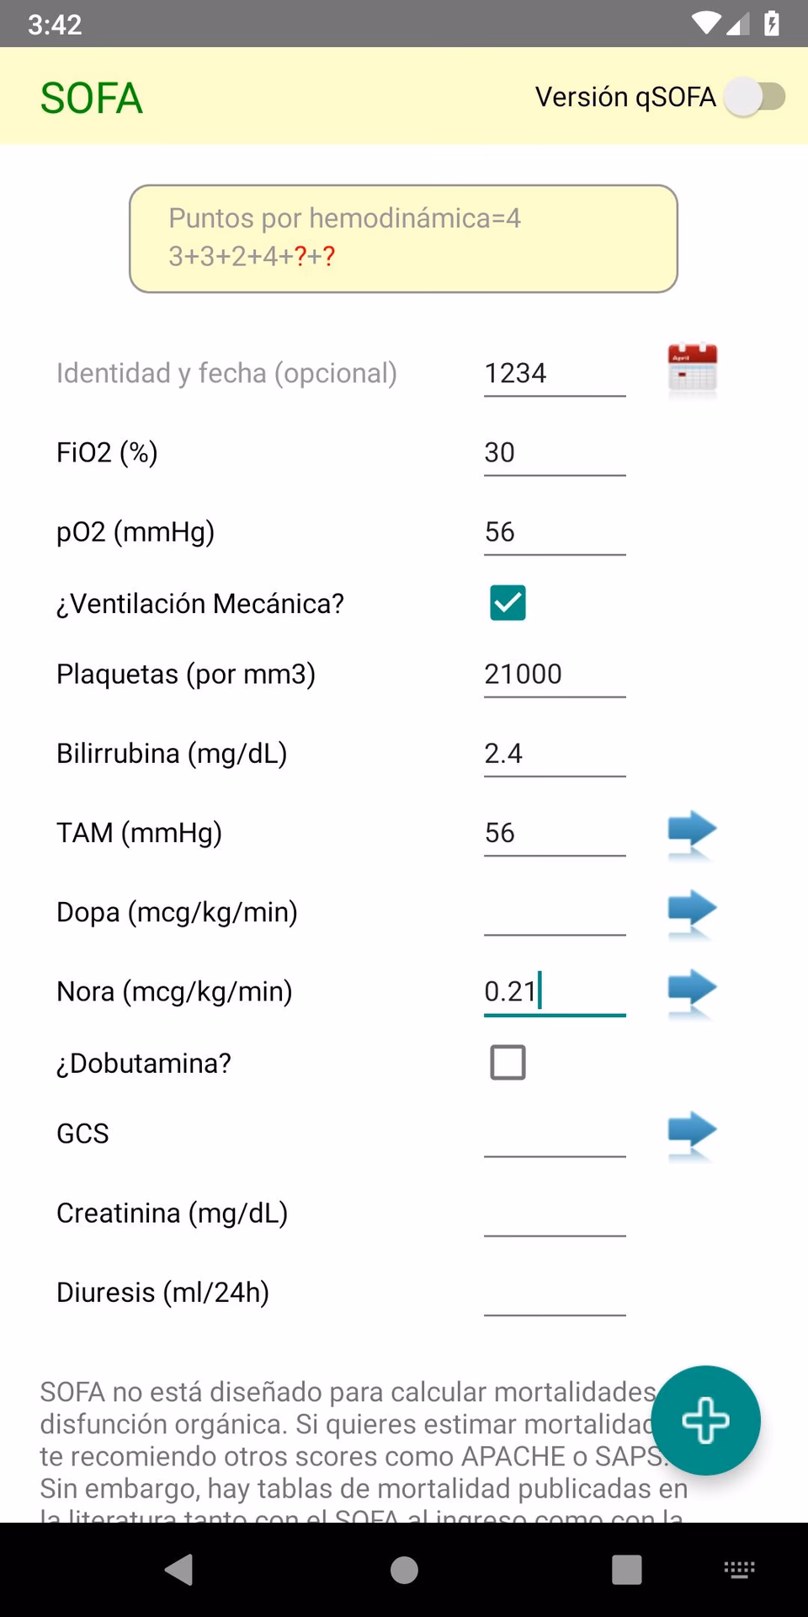Edit the Identidad y fecha field
The image size is (808, 1617).
tap(554, 373)
